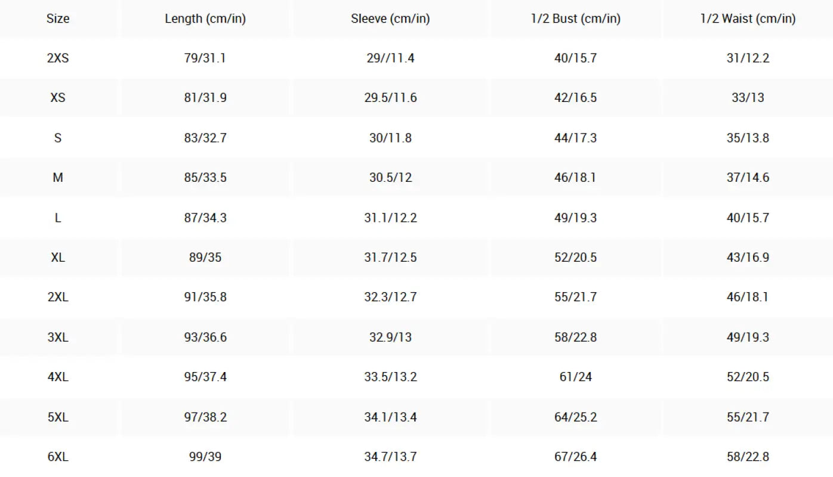Click the 2XS size row label
This screenshot has height=477, width=833.
58,58
